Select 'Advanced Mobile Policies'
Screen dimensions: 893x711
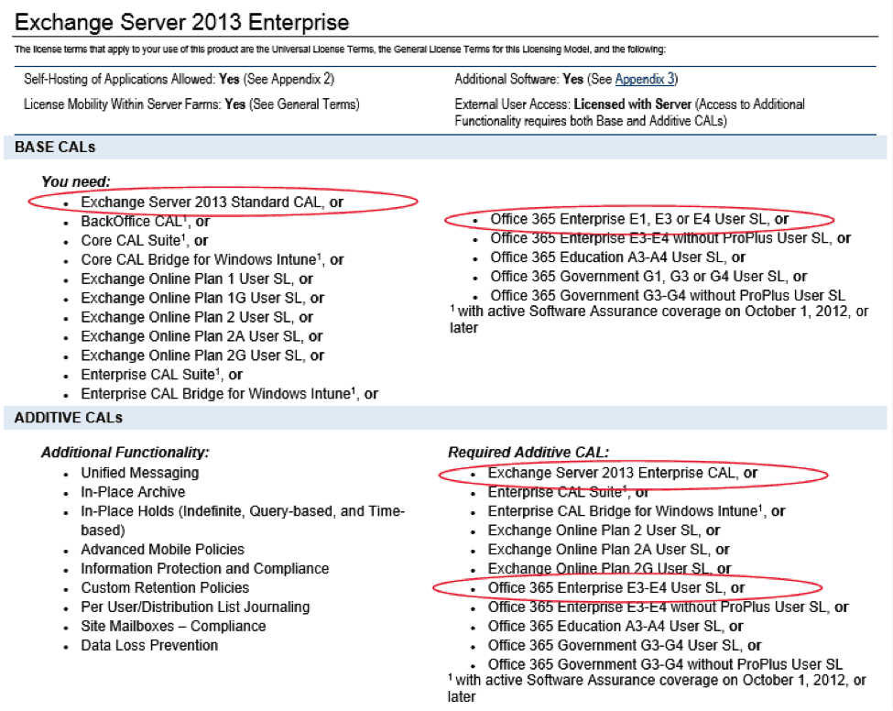pyautogui.click(x=162, y=550)
